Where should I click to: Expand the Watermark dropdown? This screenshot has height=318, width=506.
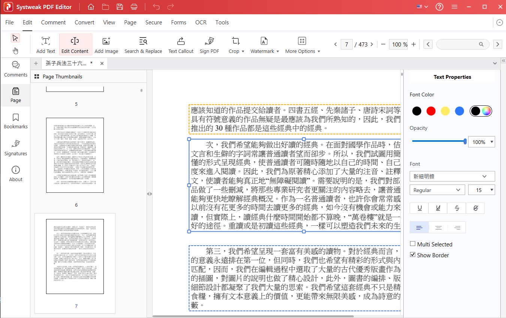[x=277, y=51]
